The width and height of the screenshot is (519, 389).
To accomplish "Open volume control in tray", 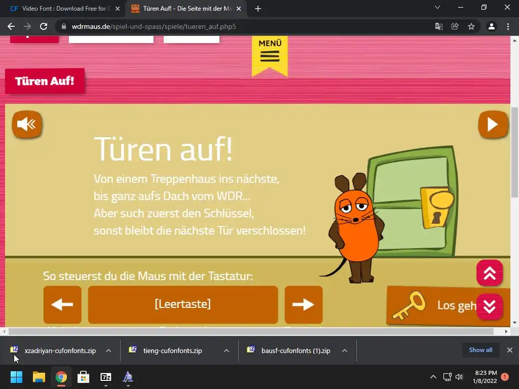I will coord(459,377).
